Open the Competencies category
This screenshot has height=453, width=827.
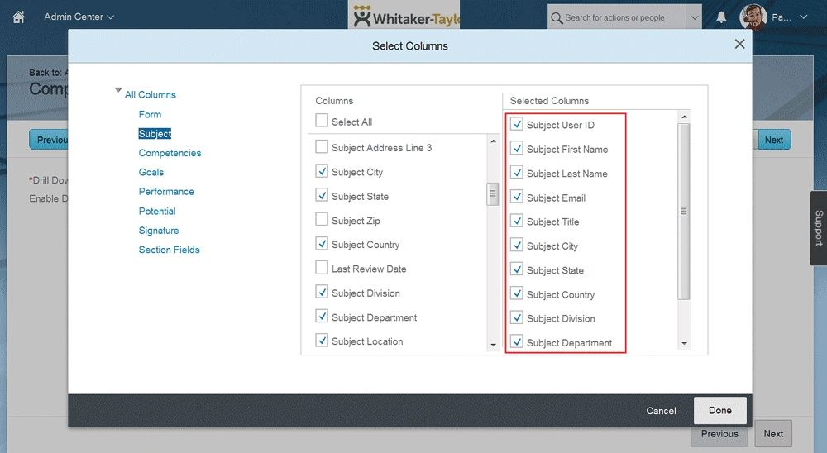click(170, 153)
